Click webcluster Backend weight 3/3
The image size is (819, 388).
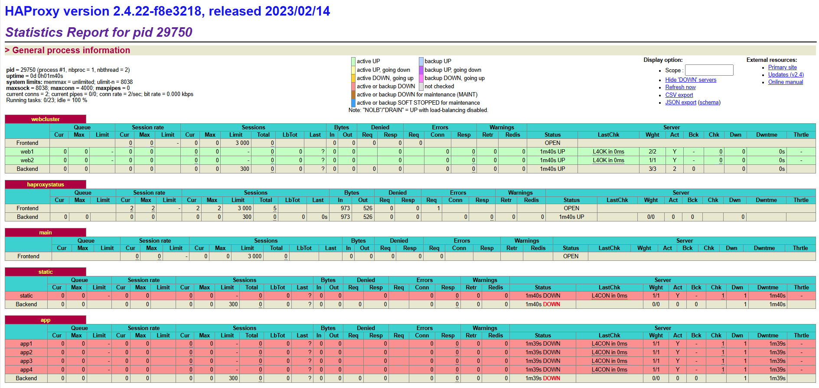pos(652,169)
